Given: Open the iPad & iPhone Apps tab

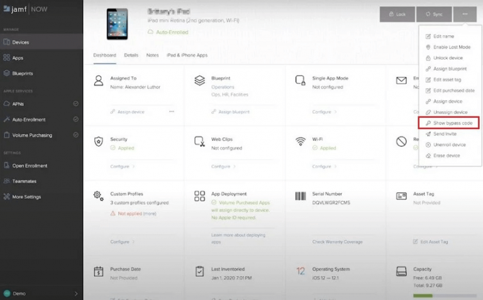Looking at the screenshot, I should (186, 55).
